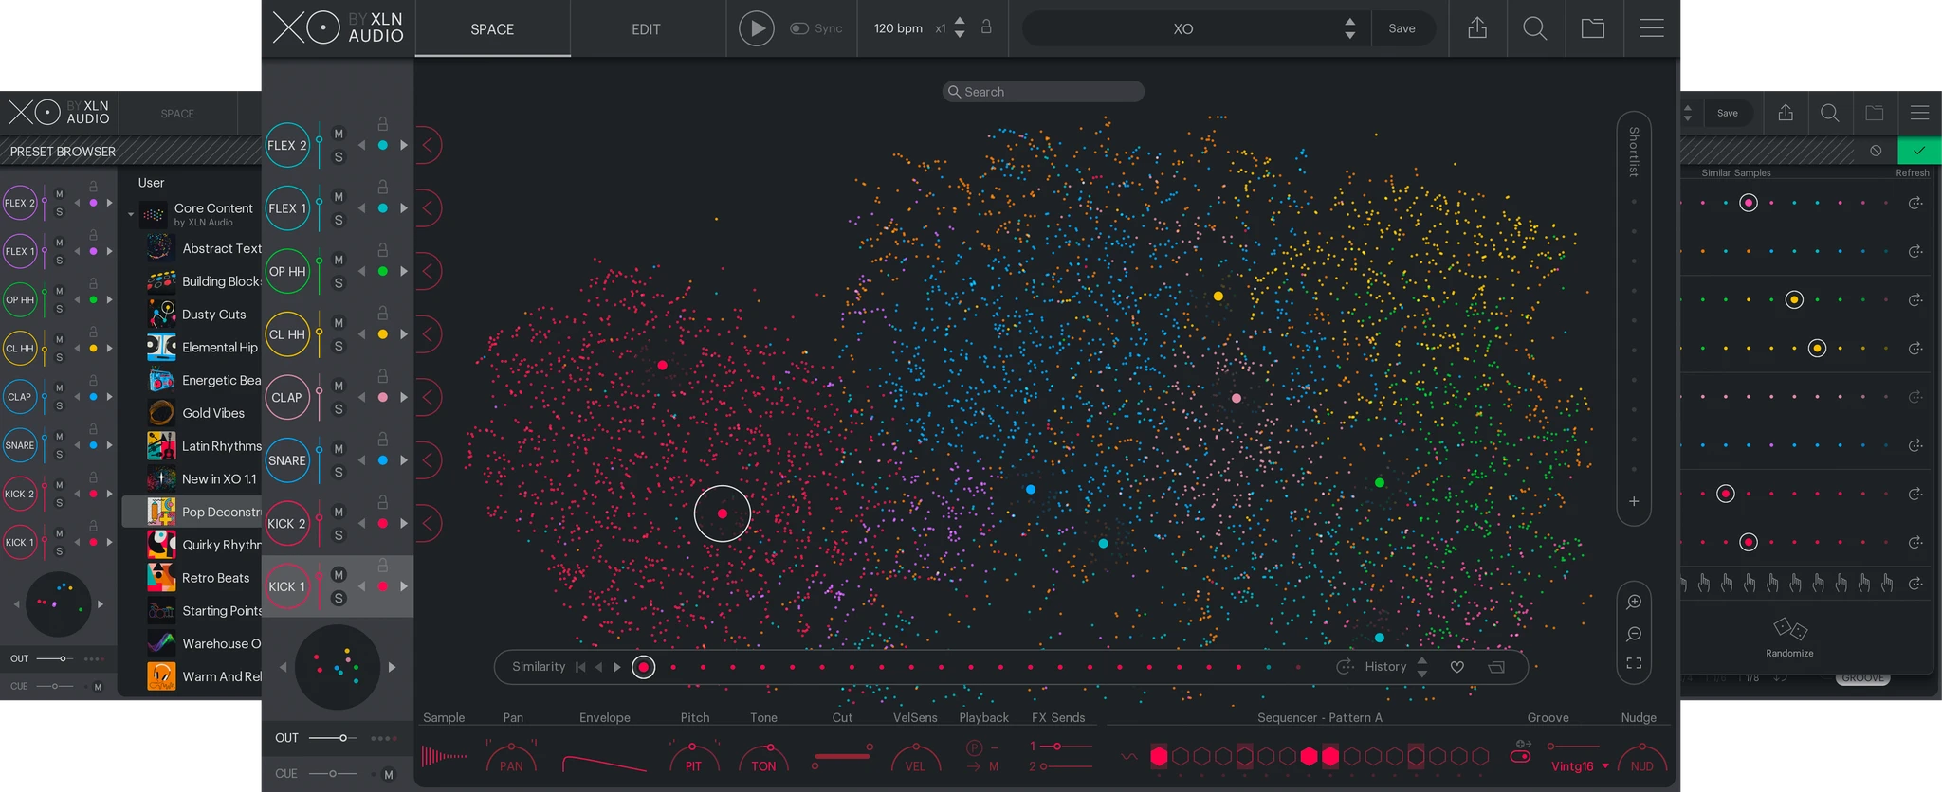Image resolution: width=1942 pixels, height=792 pixels.
Task: Click the Search field above sample space
Action: (1043, 92)
